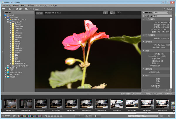Click the filmstrip layout icon at bottom left
This screenshot has width=176, height=119.
[x=8, y=116]
